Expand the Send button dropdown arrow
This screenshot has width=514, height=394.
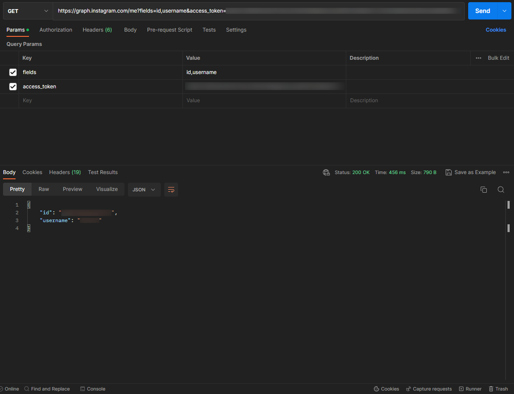pos(504,11)
